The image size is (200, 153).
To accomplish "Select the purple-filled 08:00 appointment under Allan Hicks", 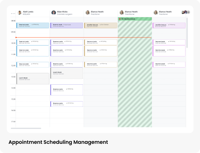I will click(67, 25).
